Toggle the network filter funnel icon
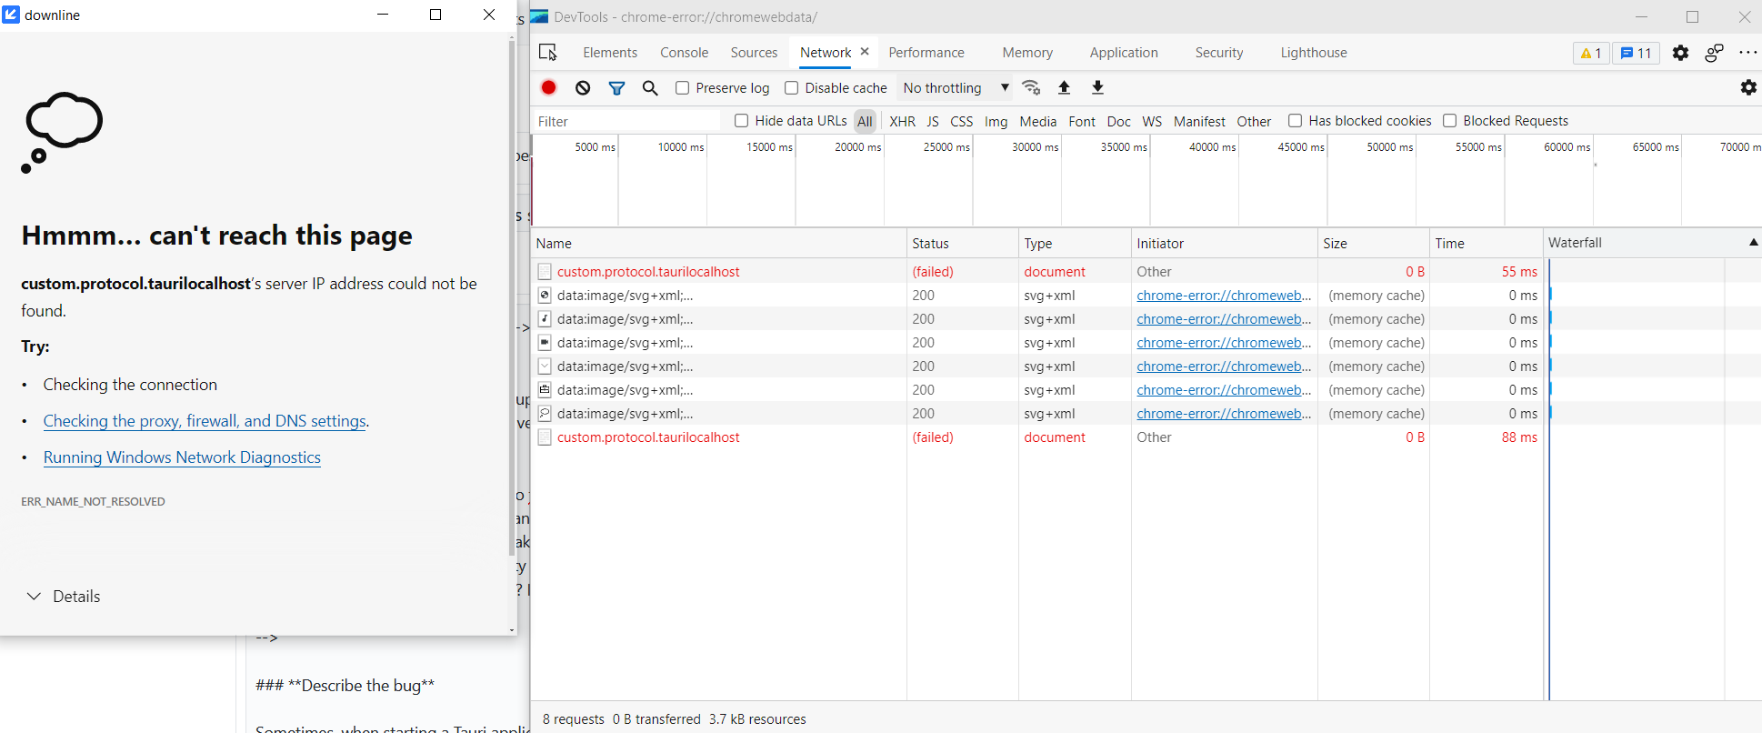 click(x=616, y=88)
